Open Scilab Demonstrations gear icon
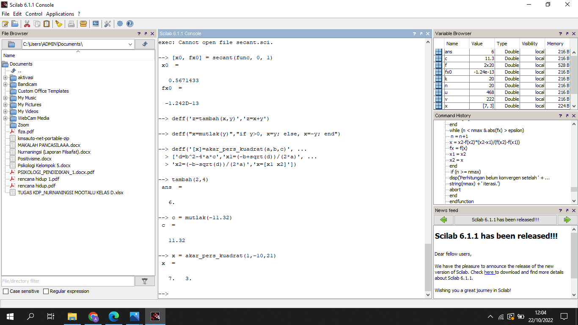The height and width of the screenshot is (325, 578). [120, 24]
